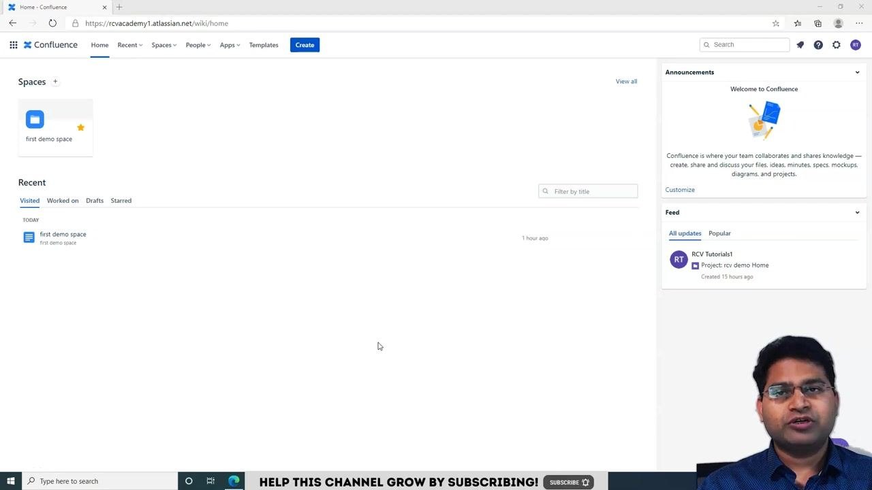Open the browser settings ellipsis menu

pos(859,23)
